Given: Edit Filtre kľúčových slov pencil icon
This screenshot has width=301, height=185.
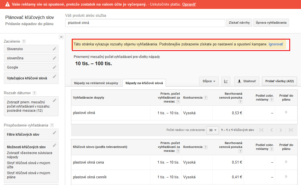Looking at the screenshot, I should click(x=55, y=133).
